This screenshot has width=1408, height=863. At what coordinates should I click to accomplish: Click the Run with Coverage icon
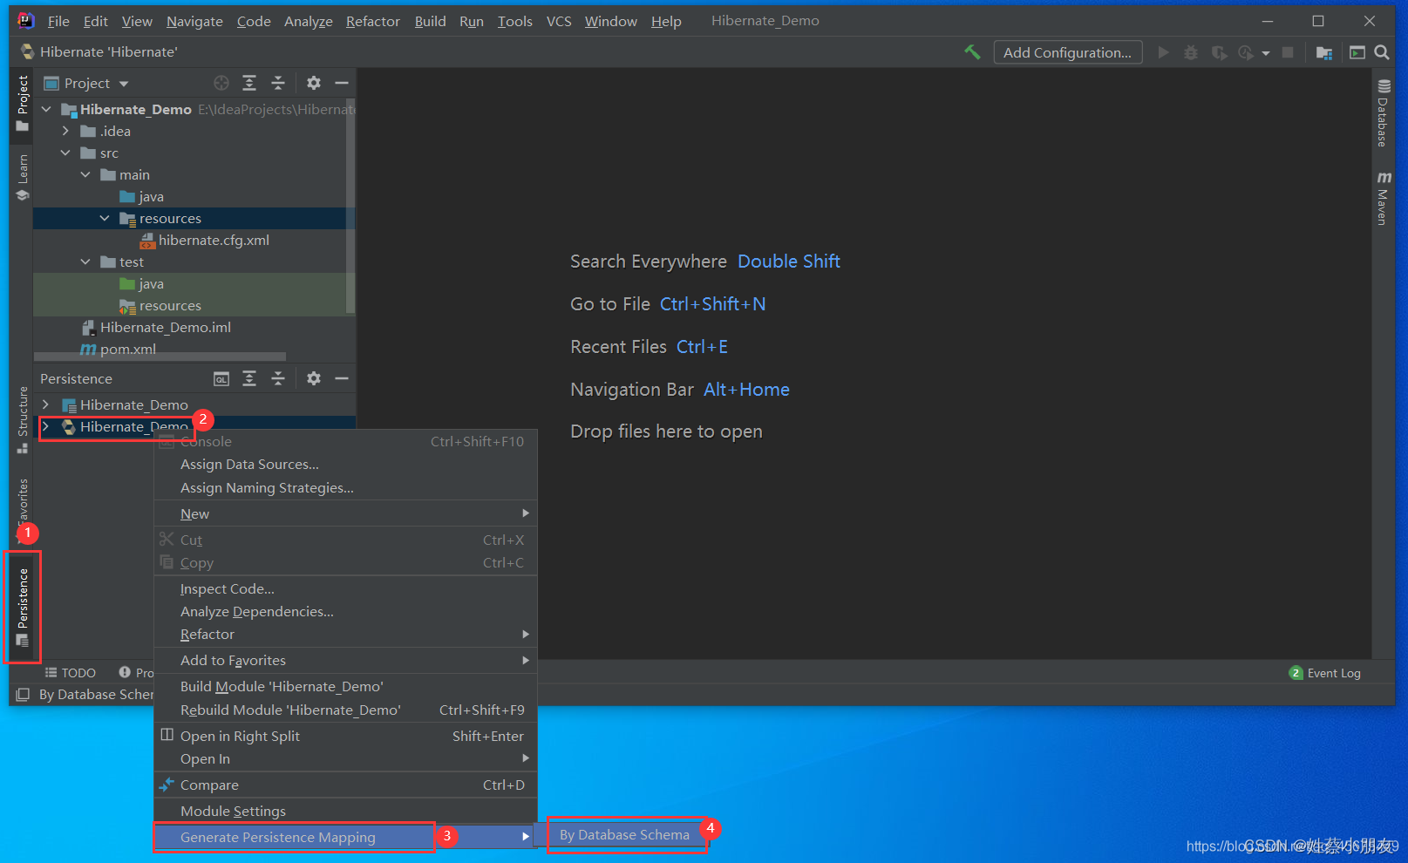tap(1219, 52)
